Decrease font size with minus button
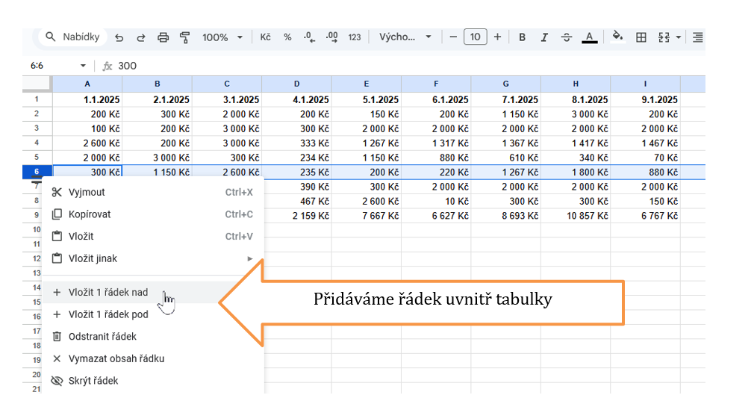754x398 pixels. tap(453, 37)
